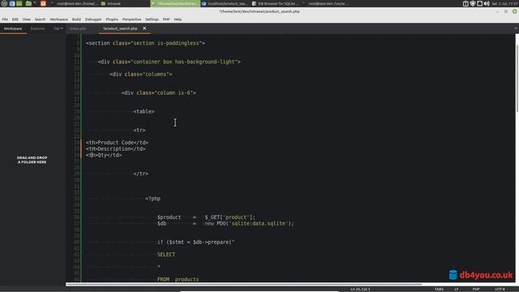Click the Ln 26, Col 3 status entry
Viewport: 519px width, 292px height.
[x=360, y=289]
